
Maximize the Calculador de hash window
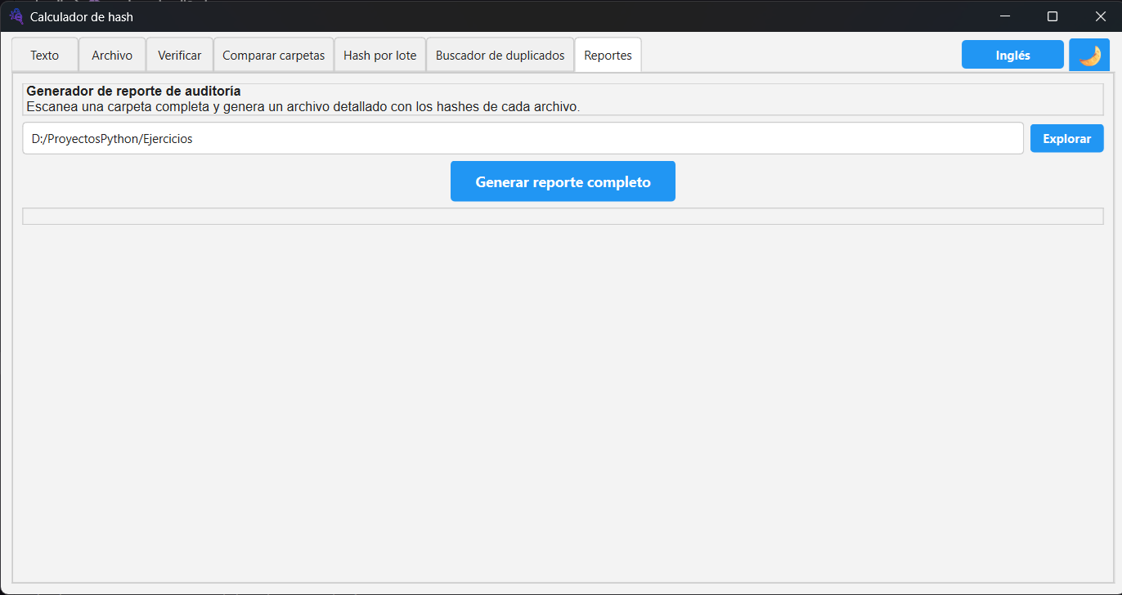point(1052,16)
